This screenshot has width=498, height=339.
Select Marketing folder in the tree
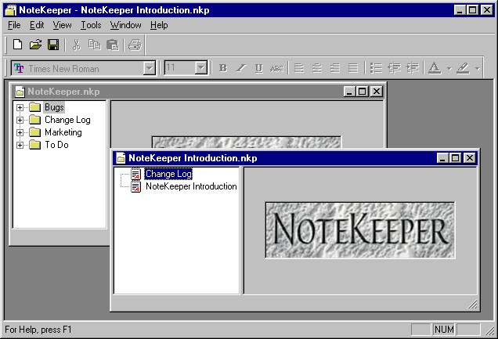pos(63,132)
